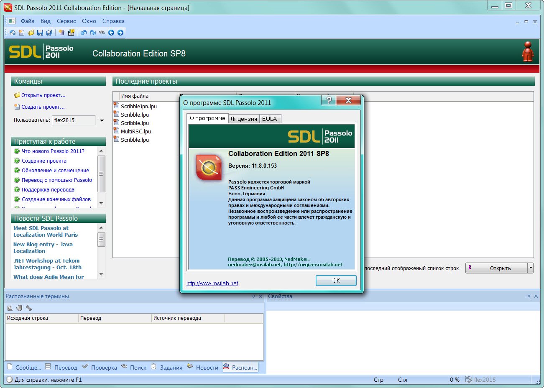
Task: Click the save all (multiple floppies) icon
Action: [x=49, y=33]
